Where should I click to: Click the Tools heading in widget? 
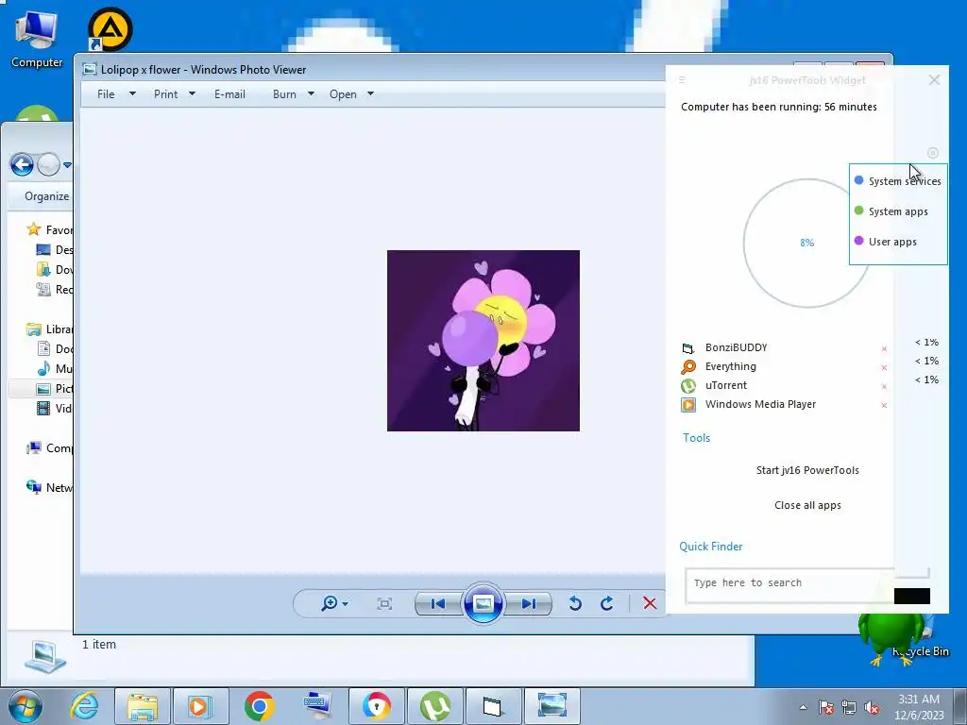[x=696, y=438]
